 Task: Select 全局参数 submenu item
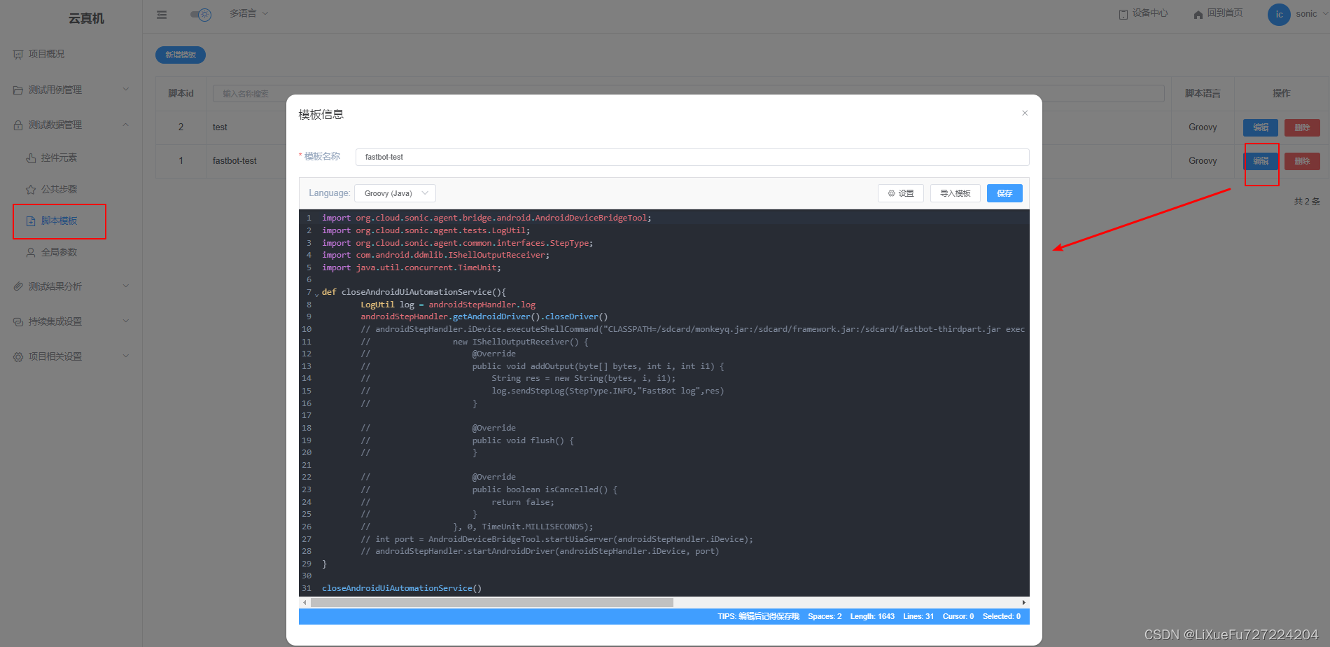pyautogui.click(x=59, y=252)
